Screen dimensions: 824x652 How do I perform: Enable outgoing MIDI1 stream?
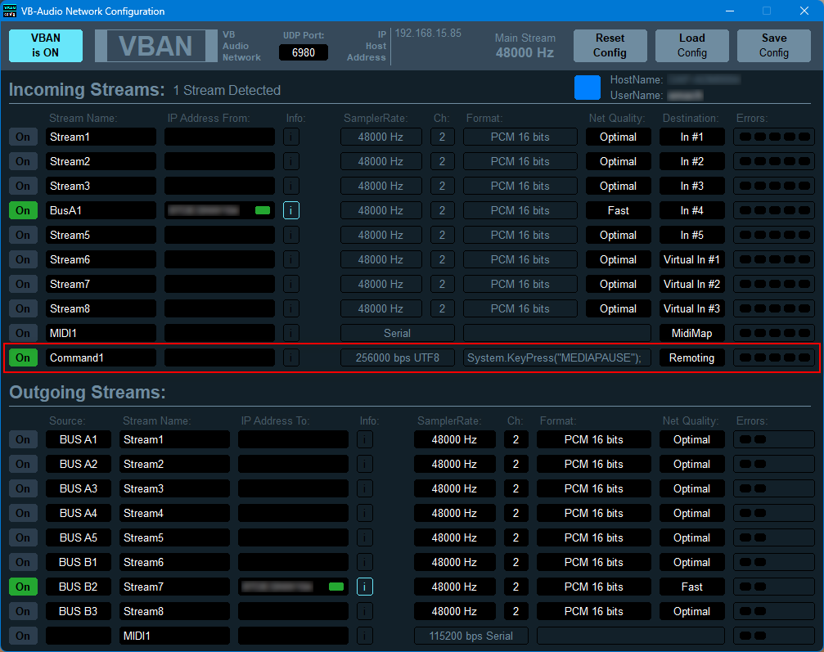23,636
